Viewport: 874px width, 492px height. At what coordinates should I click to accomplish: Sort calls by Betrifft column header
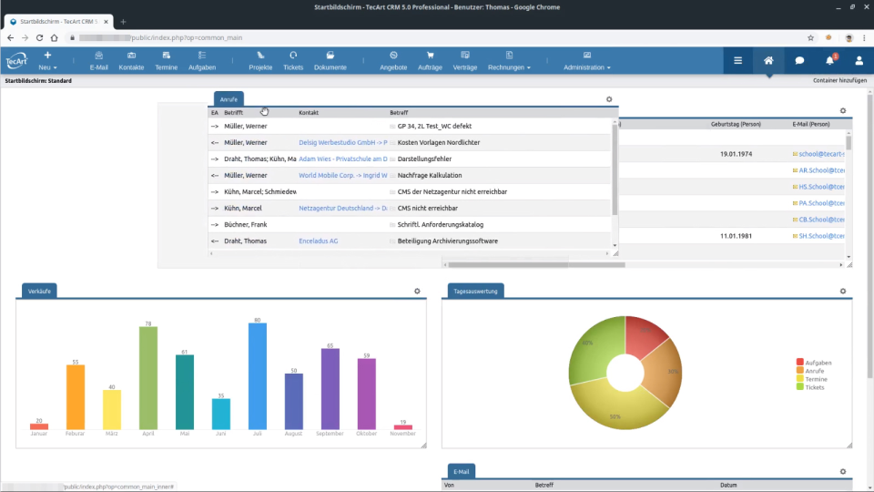click(x=234, y=113)
